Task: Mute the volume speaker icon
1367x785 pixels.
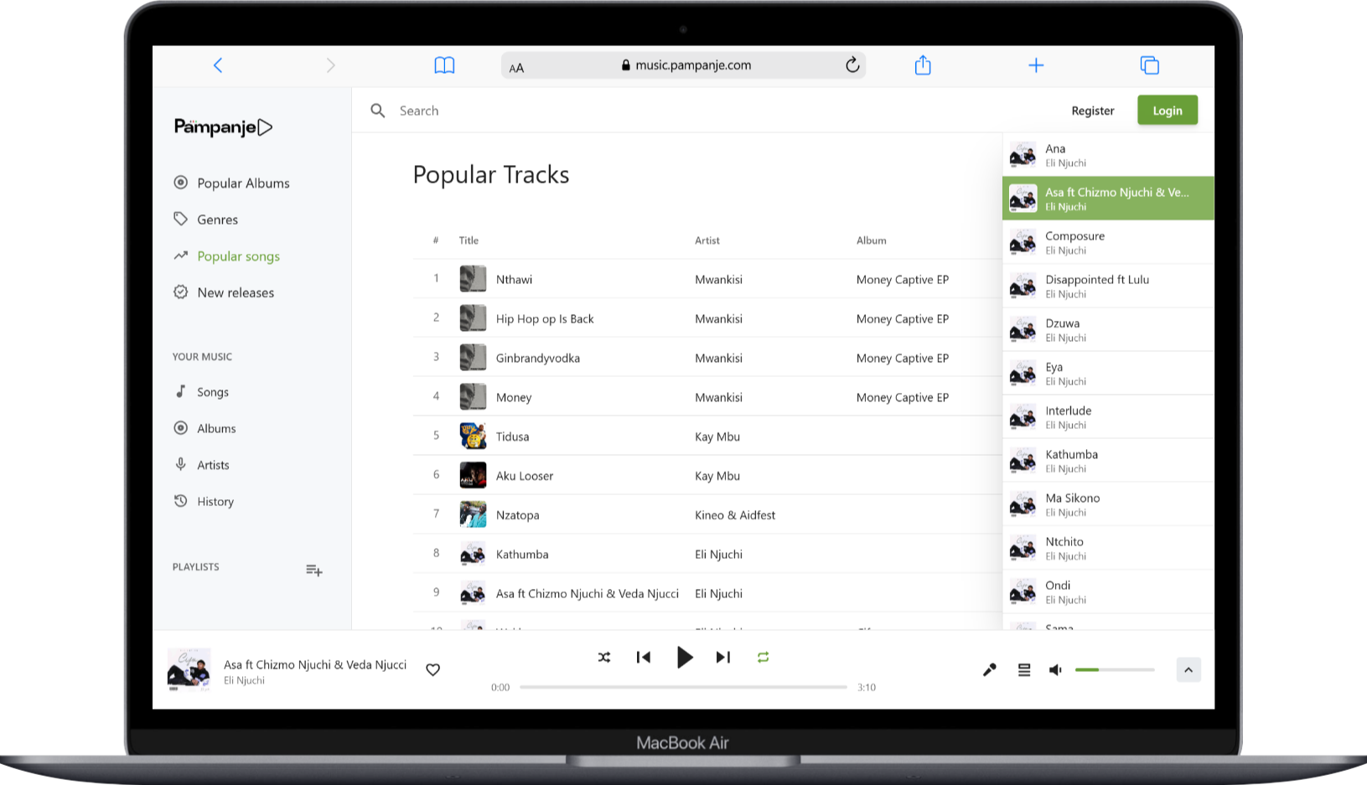Action: (1055, 669)
